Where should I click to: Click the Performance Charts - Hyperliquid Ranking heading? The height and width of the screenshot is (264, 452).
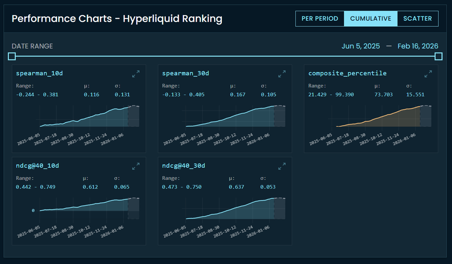pos(117,18)
